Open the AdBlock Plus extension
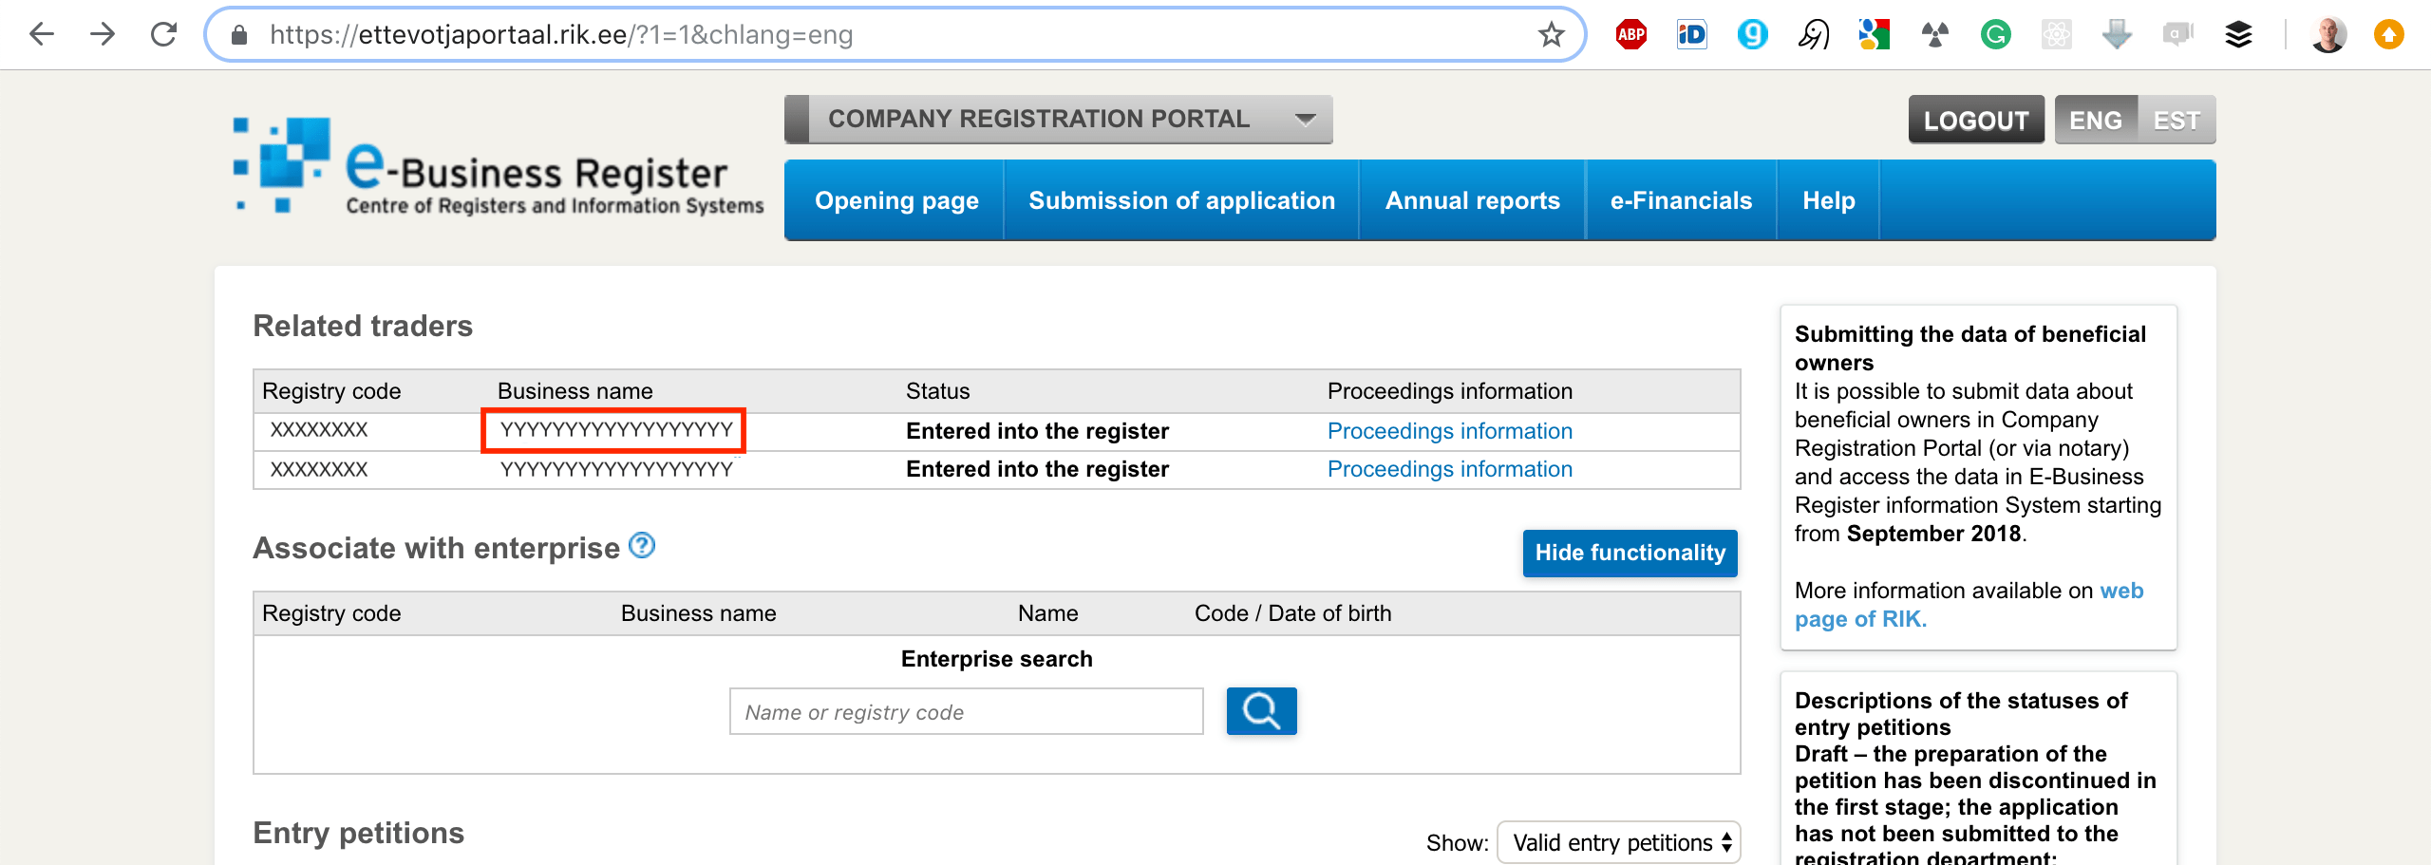The width and height of the screenshot is (2431, 865). click(x=1630, y=35)
